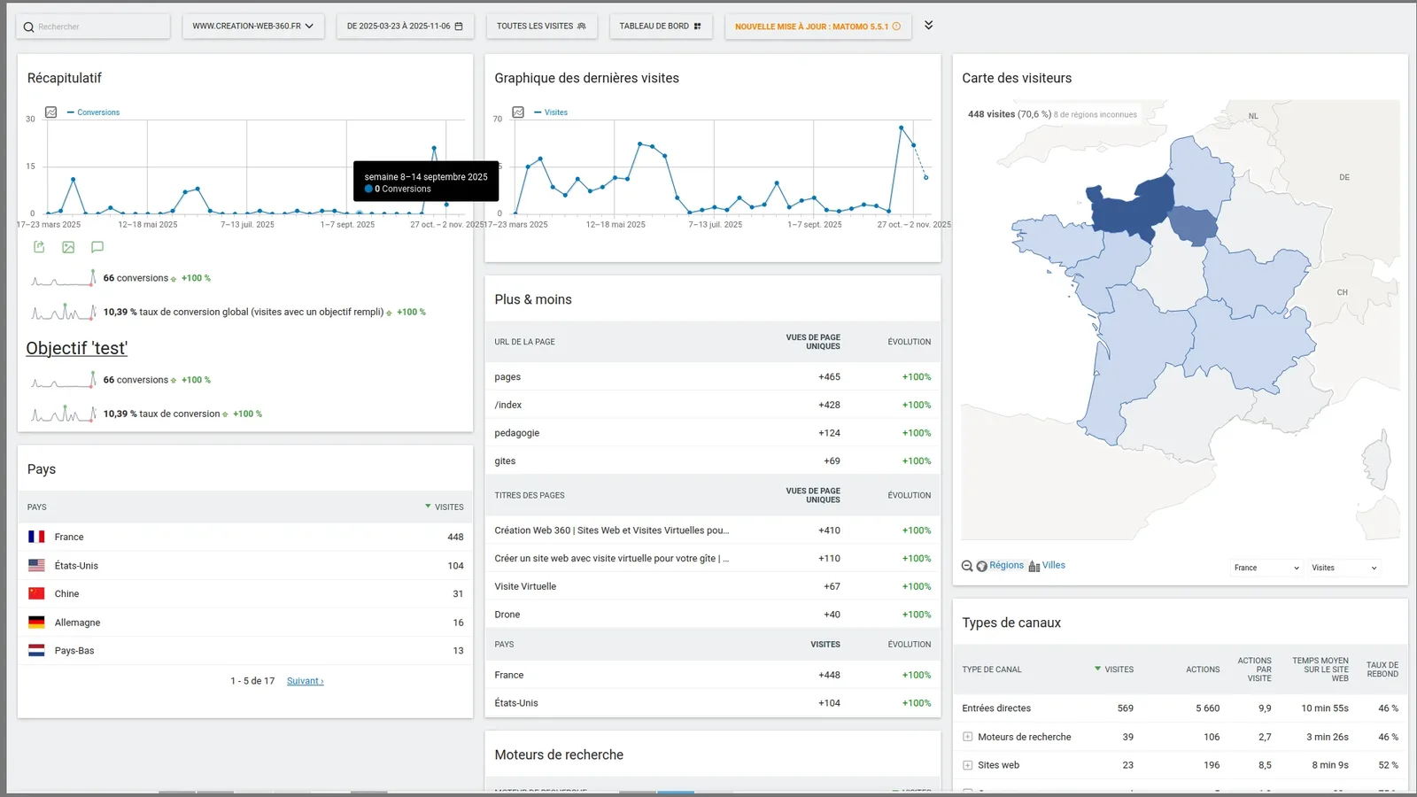Image resolution: width=1417 pixels, height=797 pixels.
Task: Click the 'Visite Virtuelle' page title row
Action: (712, 586)
